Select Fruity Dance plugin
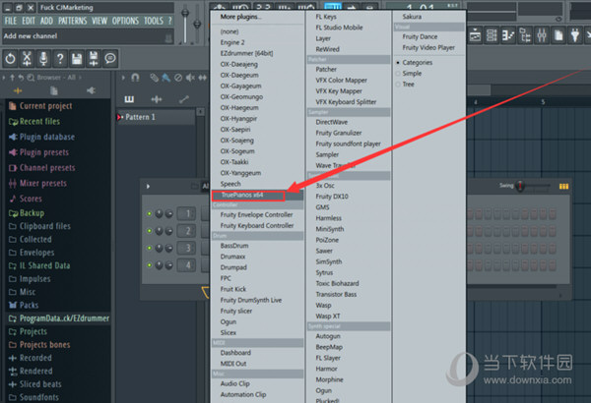The height and width of the screenshot is (403, 591). (420, 37)
